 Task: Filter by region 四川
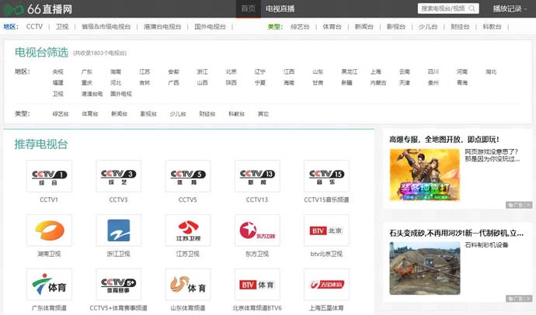click(x=433, y=71)
